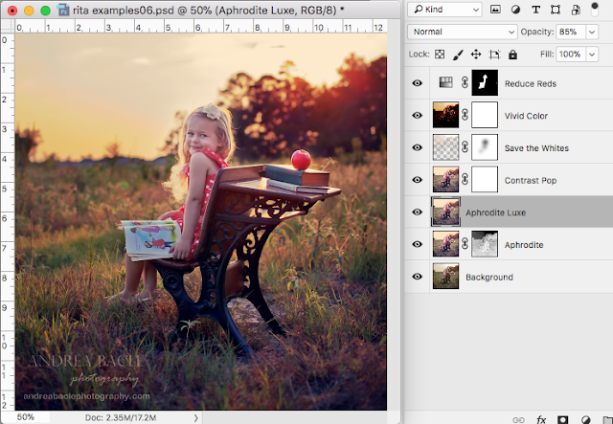Select the Aphrodite layer mask
This screenshot has width=613, height=424.
tap(485, 244)
